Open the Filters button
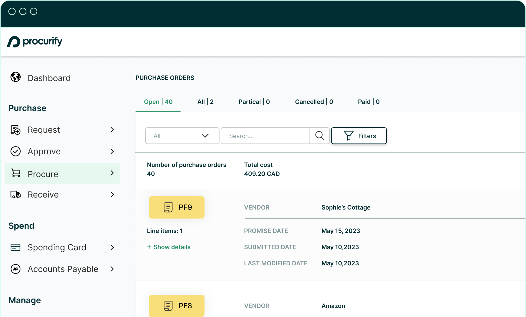 coord(359,136)
